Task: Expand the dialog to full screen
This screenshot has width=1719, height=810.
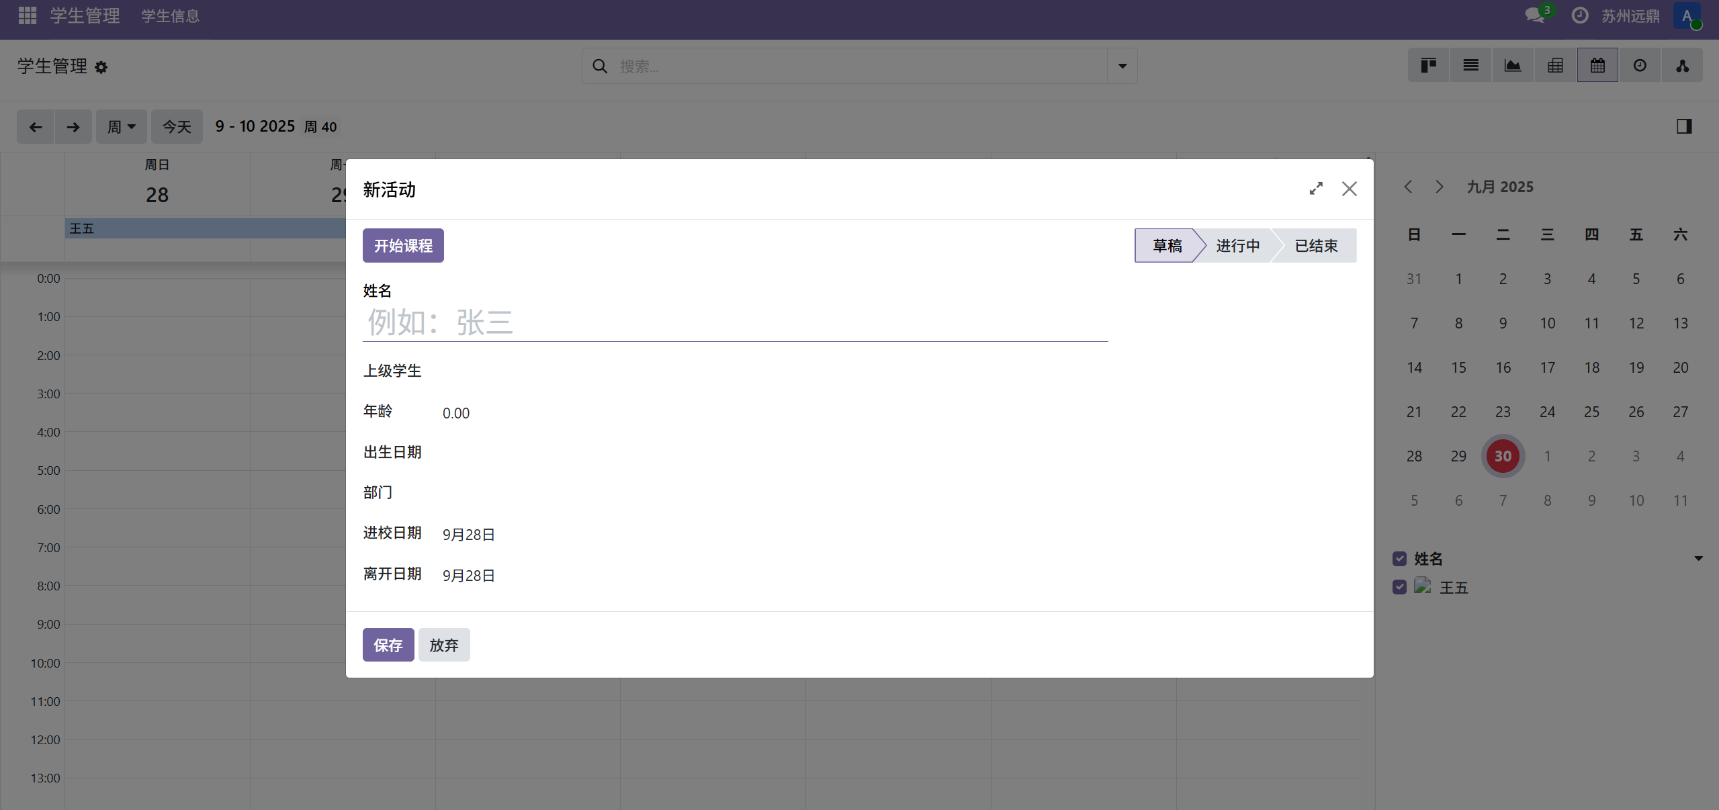Action: pos(1316,189)
